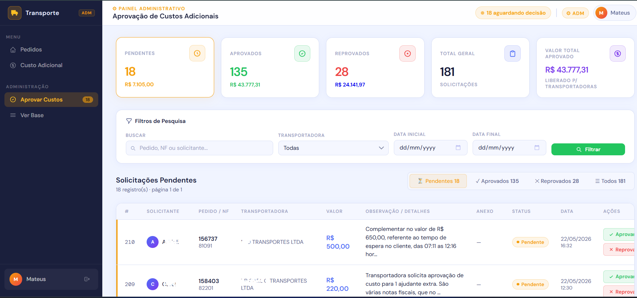Click the Status column header

pos(521,211)
